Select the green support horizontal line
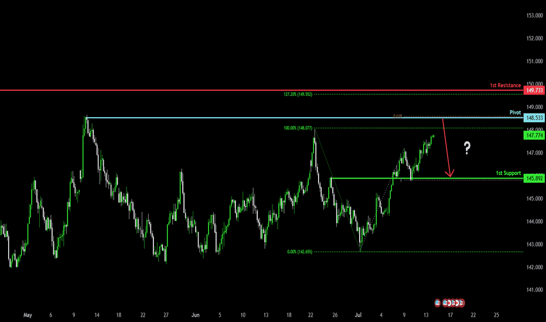This screenshot has width=546, height=322. pyautogui.click(x=426, y=178)
